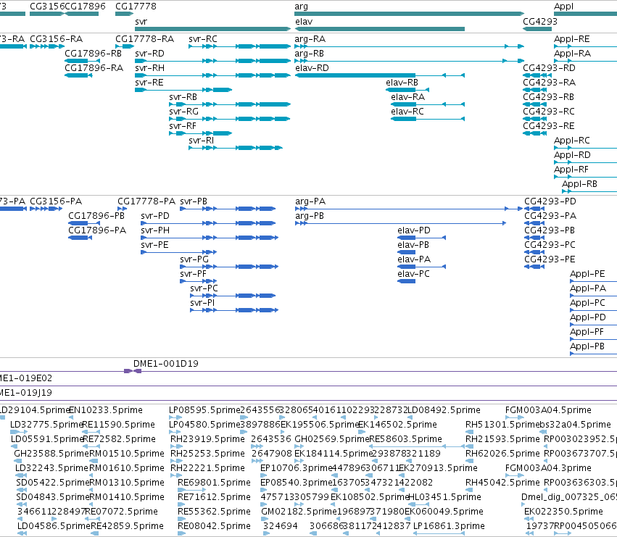
Task: Click the EK022350.5prime EST label
Action: pyautogui.click(x=563, y=511)
